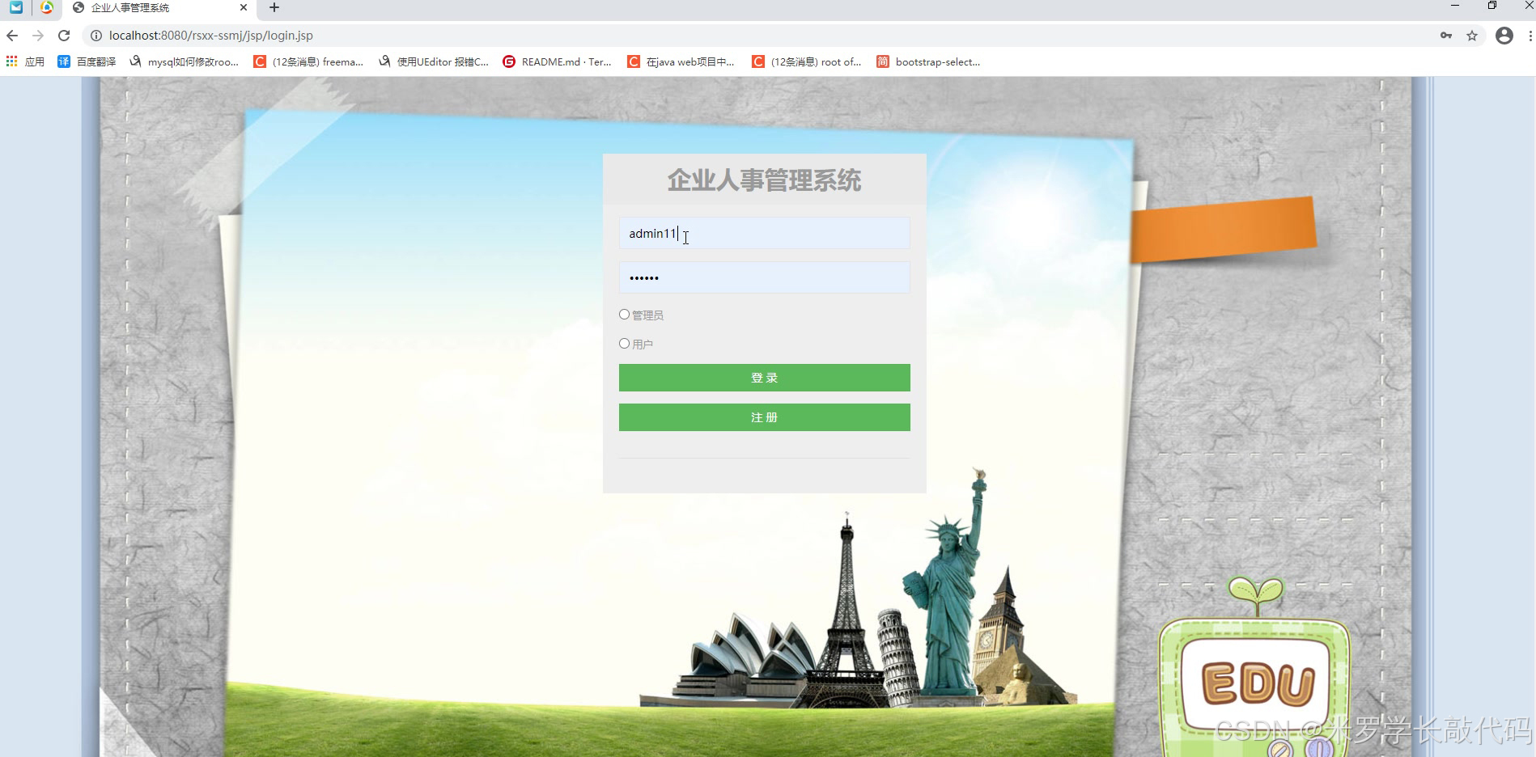This screenshot has width=1536, height=757.
Task: Select the 管理员 radio button
Action: tap(624, 314)
